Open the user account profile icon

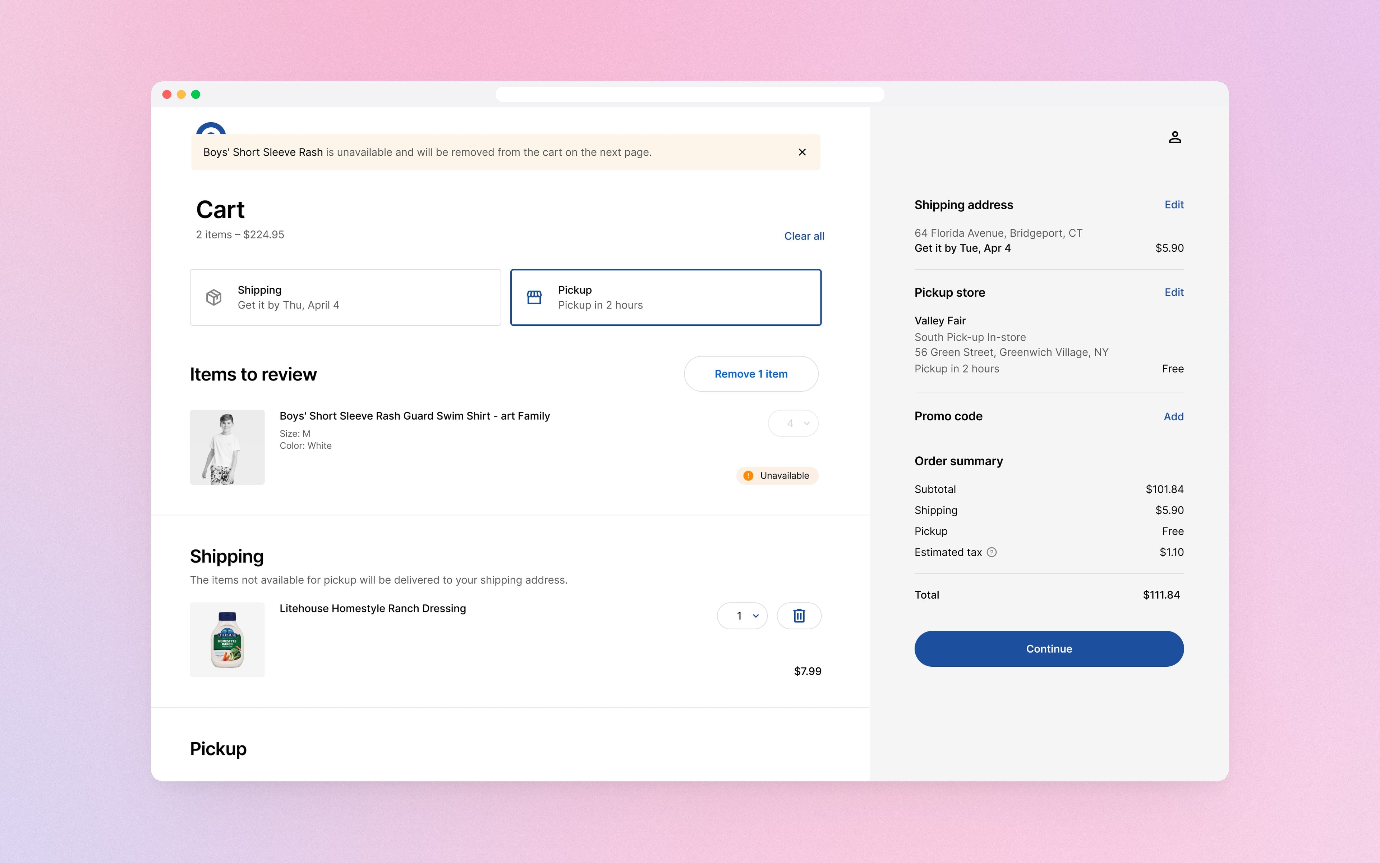tap(1175, 137)
